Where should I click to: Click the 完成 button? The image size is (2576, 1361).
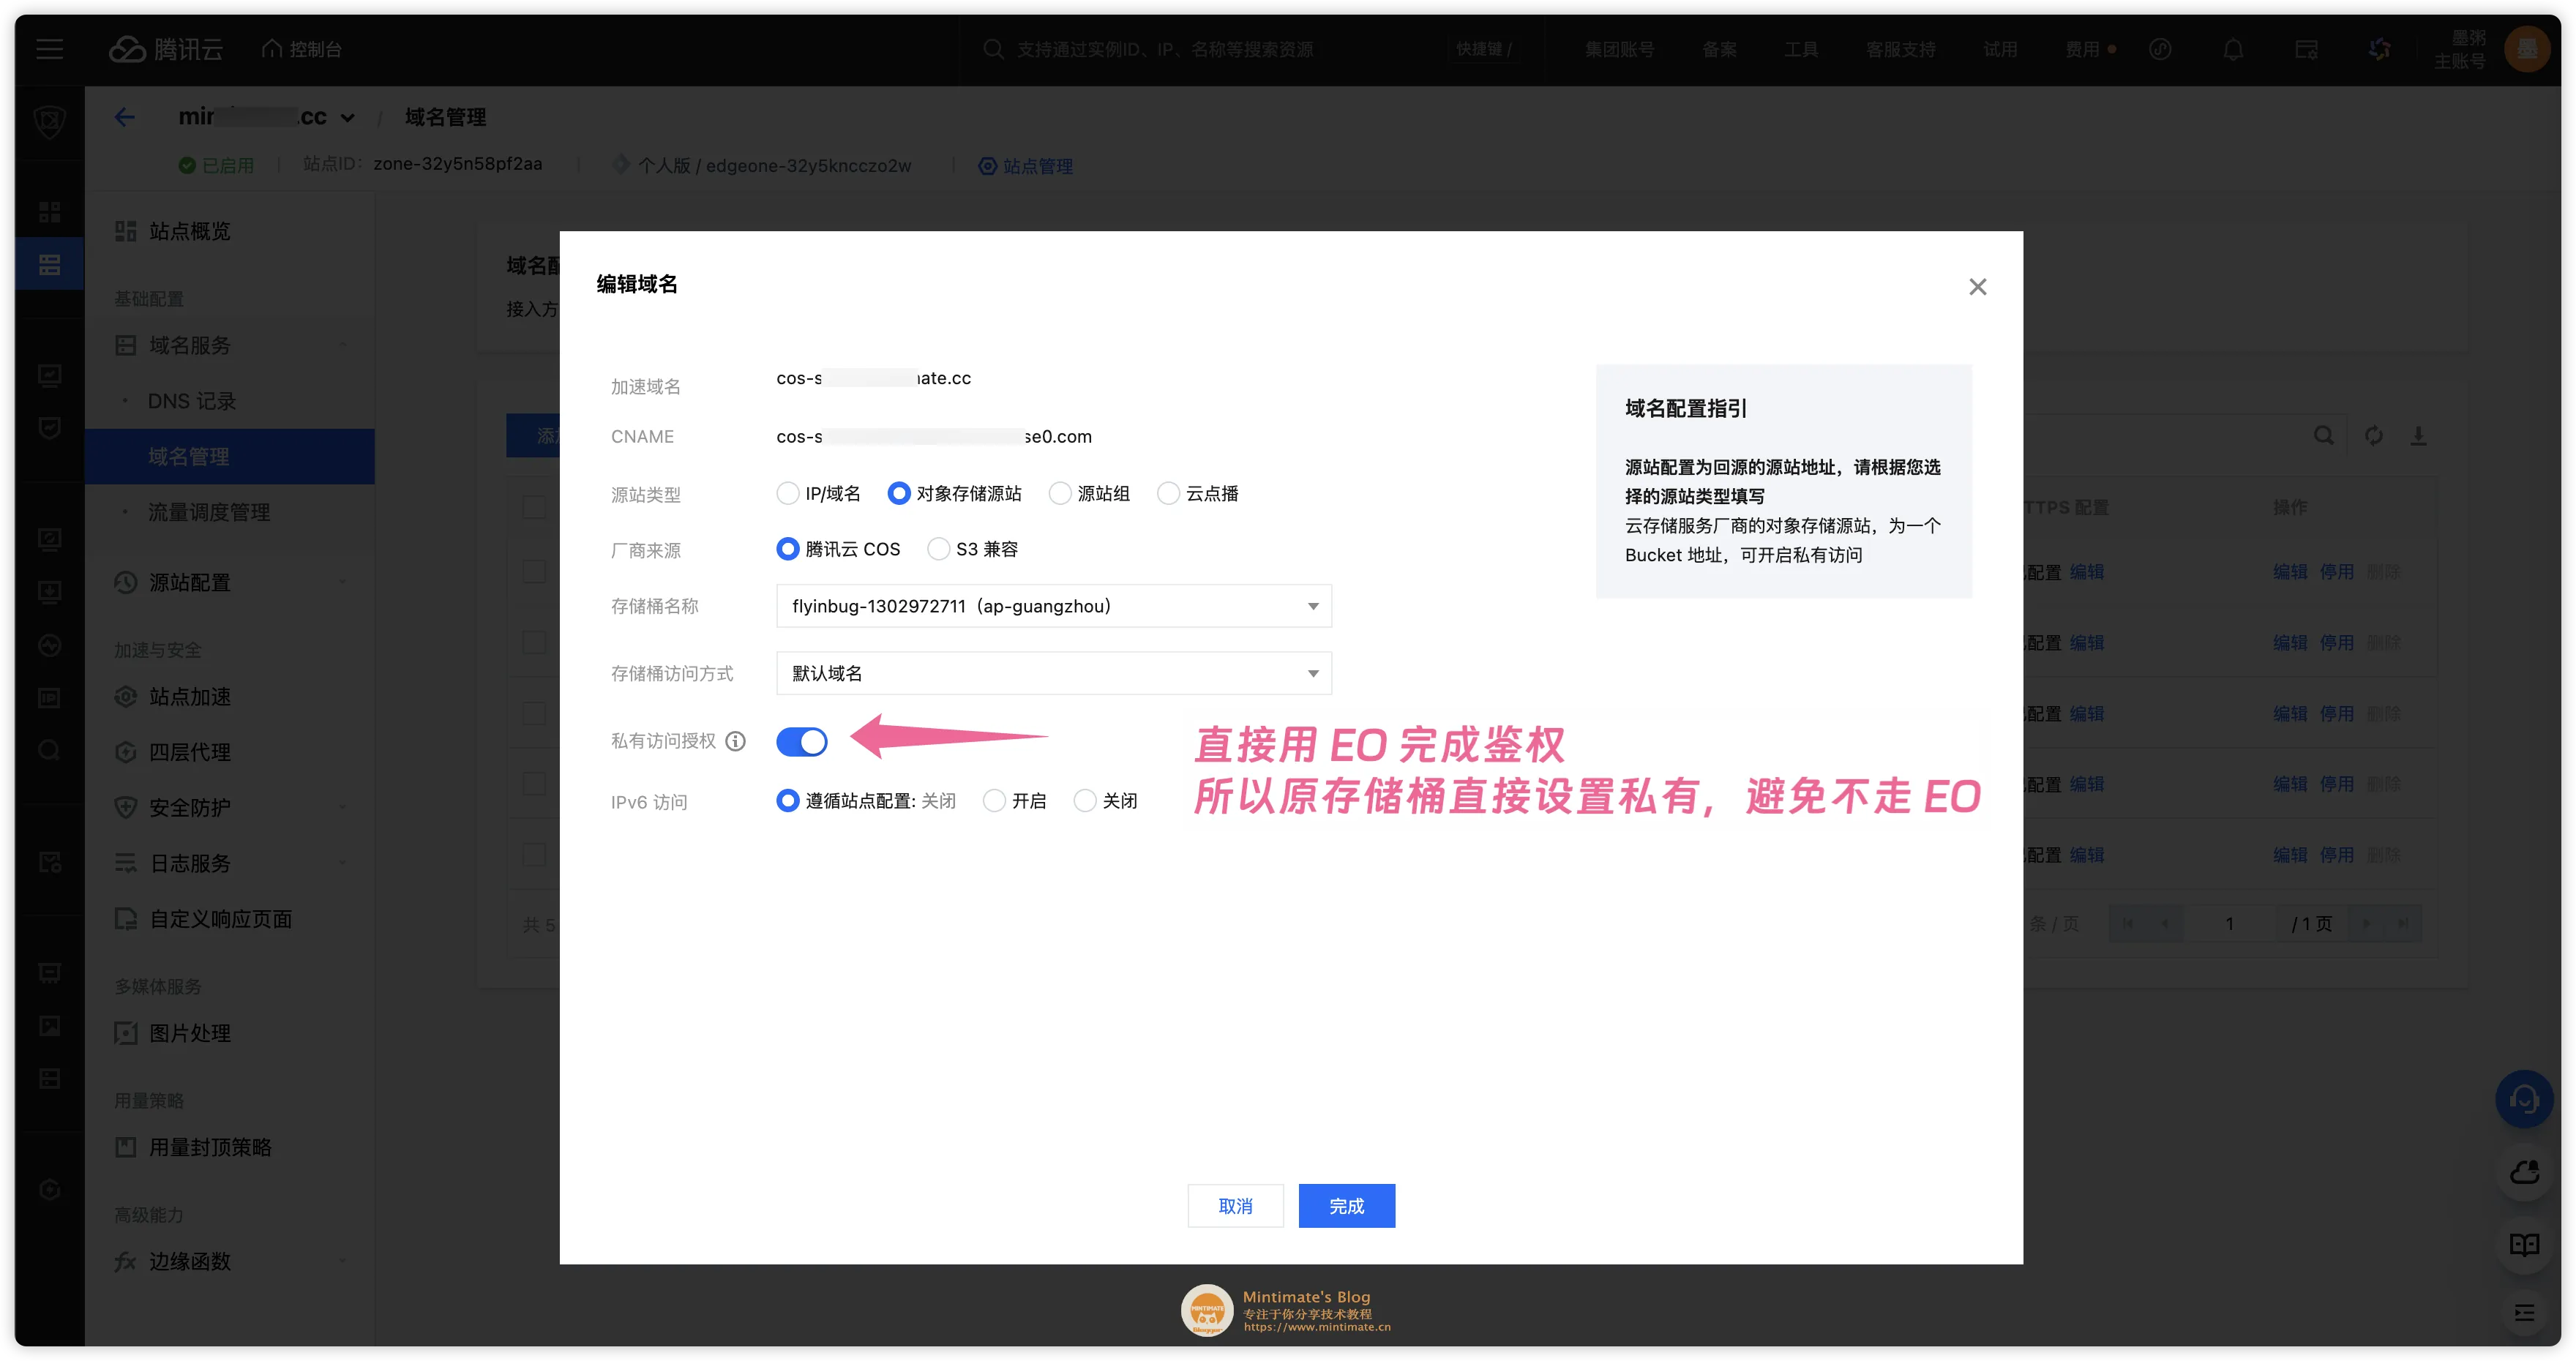coord(1346,1206)
